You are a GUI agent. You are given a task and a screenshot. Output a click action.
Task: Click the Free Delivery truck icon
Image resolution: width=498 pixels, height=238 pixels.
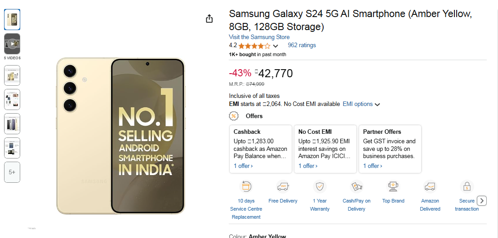tap(283, 186)
